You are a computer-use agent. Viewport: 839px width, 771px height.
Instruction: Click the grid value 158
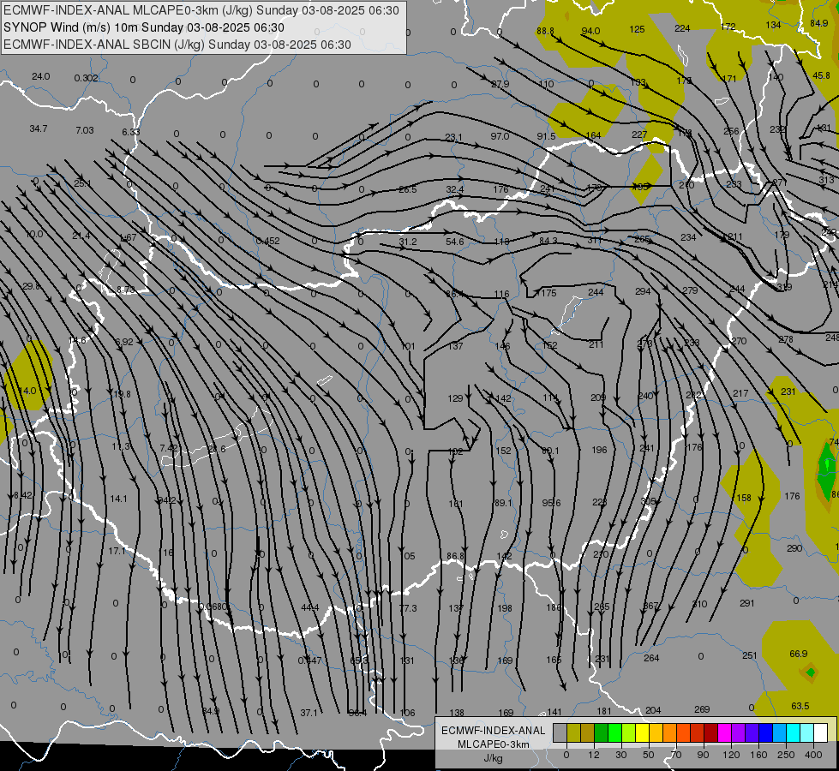(744, 498)
